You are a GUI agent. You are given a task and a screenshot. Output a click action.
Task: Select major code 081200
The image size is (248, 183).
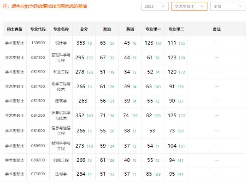38,115
